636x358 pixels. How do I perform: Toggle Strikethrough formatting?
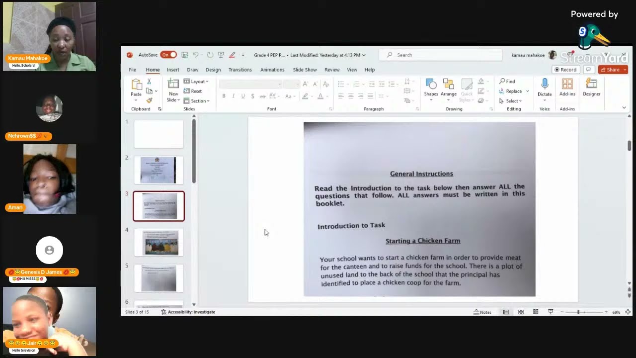click(x=263, y=96)
